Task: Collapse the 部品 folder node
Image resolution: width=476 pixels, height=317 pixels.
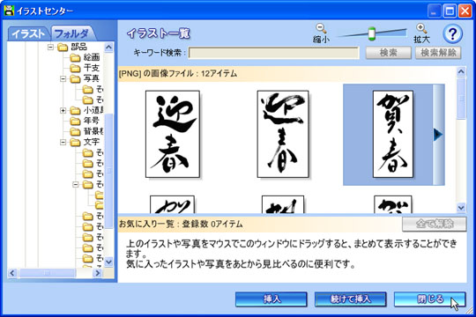Action: 50,47
